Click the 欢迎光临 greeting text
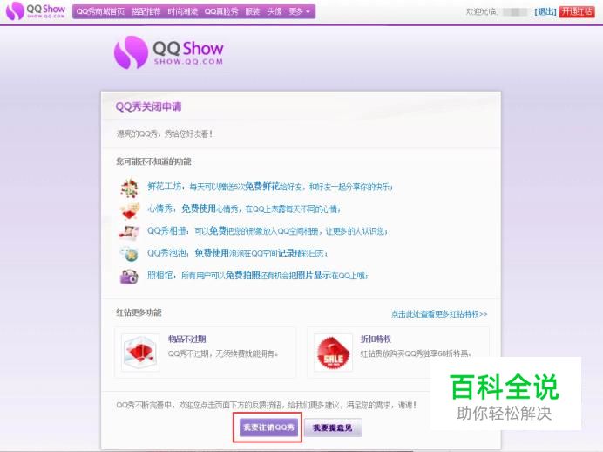This screenshot has height=452, width=603. click(x=482, y=11)
